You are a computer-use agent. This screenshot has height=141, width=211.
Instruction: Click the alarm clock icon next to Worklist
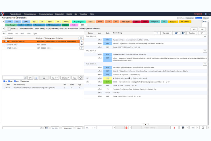pyautogui.click(x=176, y=33)
